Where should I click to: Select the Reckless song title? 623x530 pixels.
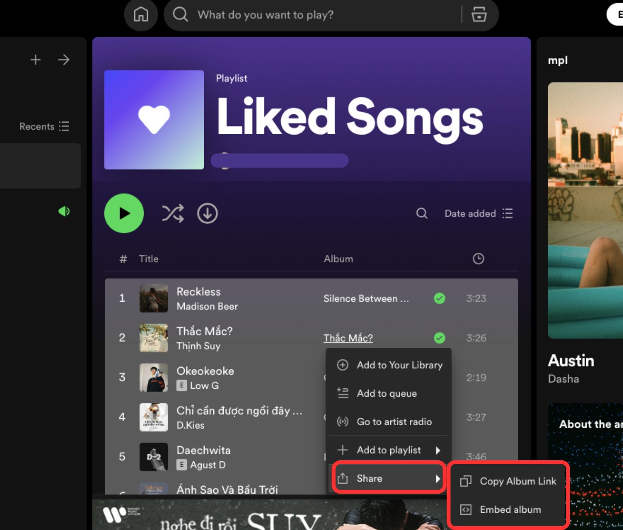click(x=199, y=292)
